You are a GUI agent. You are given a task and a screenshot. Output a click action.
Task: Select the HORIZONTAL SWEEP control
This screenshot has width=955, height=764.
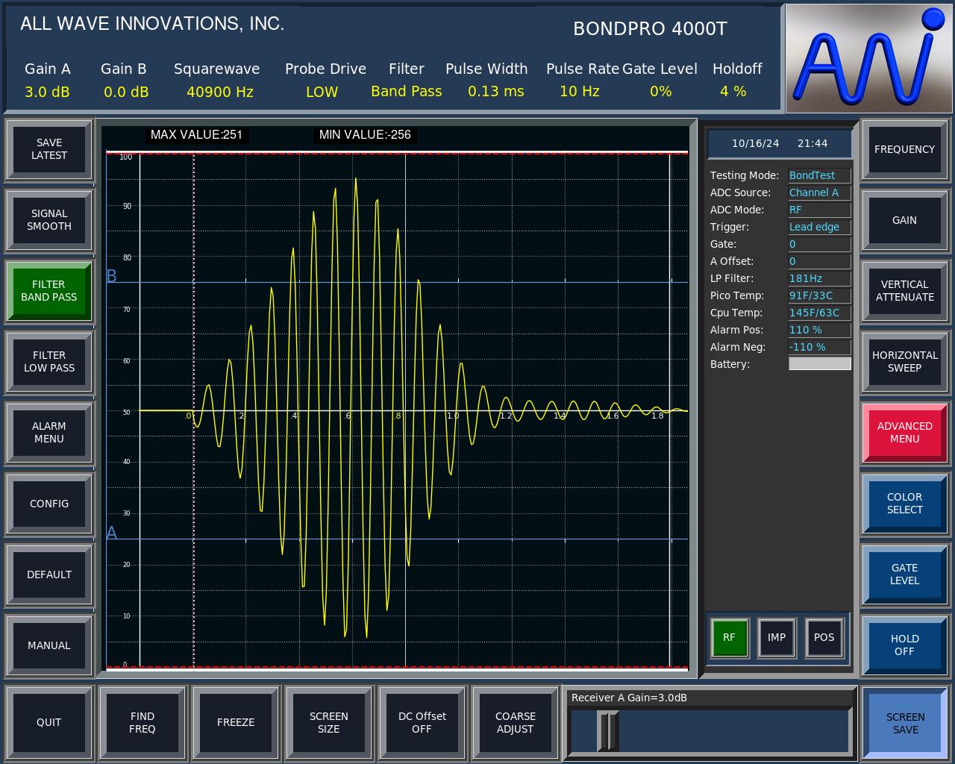905,362
